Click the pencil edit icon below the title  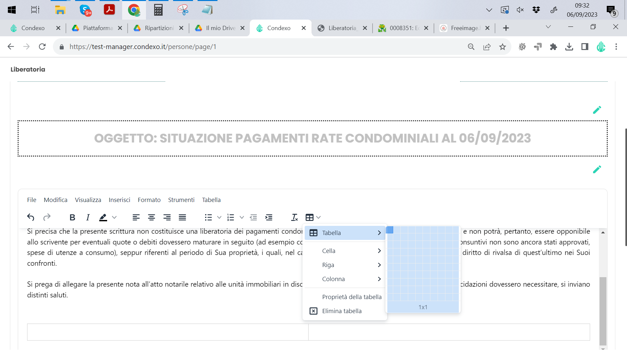[x=597, y=169]
